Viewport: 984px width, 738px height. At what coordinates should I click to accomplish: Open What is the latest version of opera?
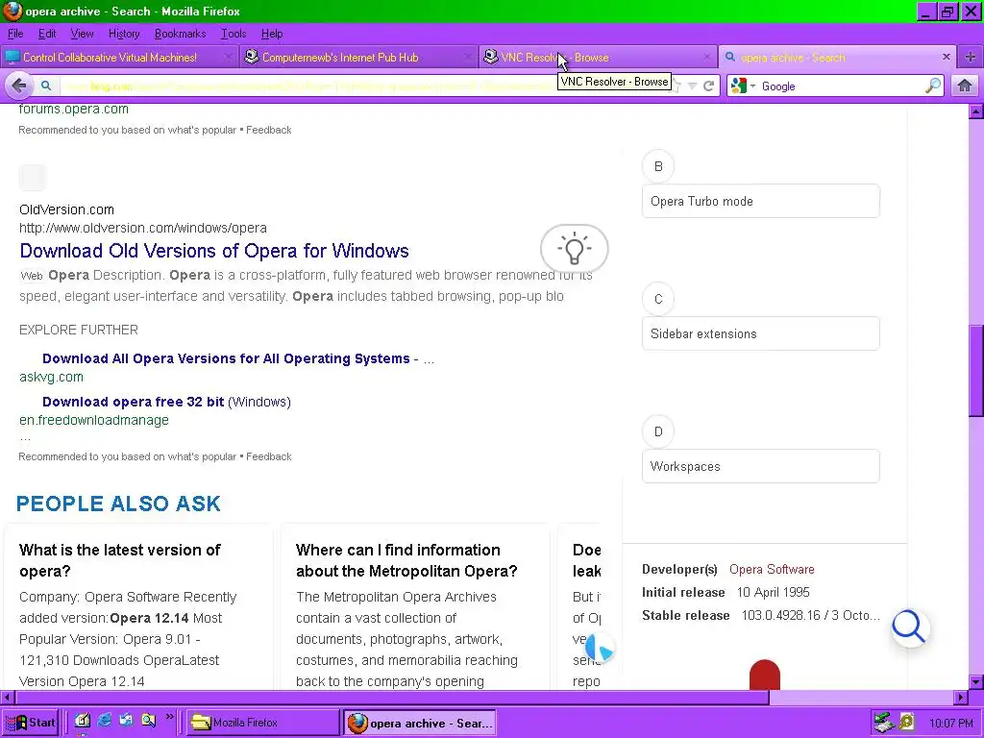(120, 560)
